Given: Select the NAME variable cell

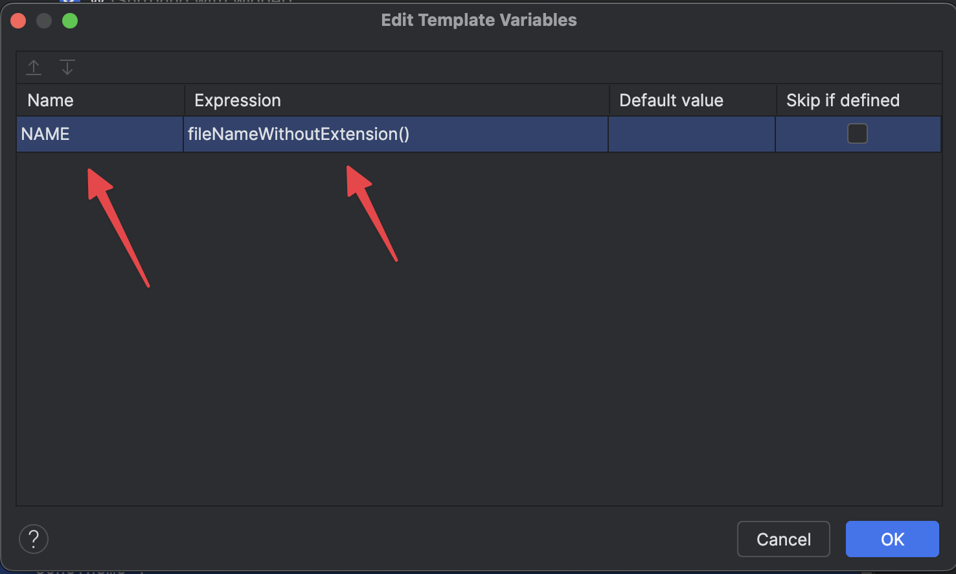Looking at the screenshot, I should coord(100,134).
